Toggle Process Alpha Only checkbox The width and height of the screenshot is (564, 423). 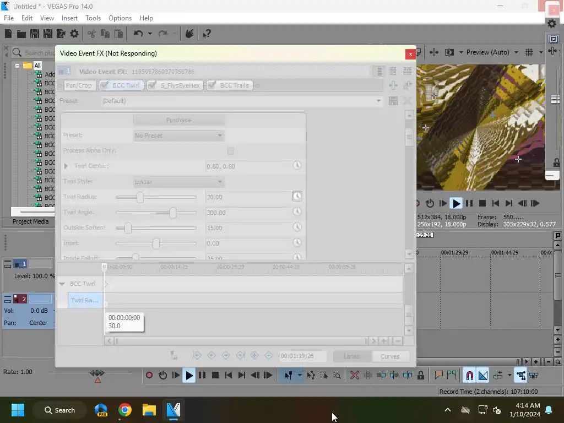click(231, 151)
